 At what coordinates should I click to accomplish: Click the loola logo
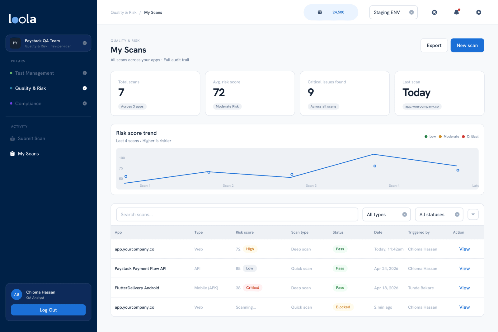point(22,19)
